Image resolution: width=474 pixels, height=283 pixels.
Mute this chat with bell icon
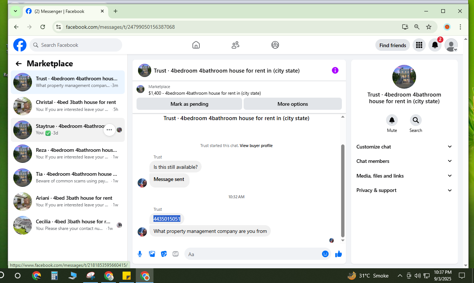pos(392,120)
